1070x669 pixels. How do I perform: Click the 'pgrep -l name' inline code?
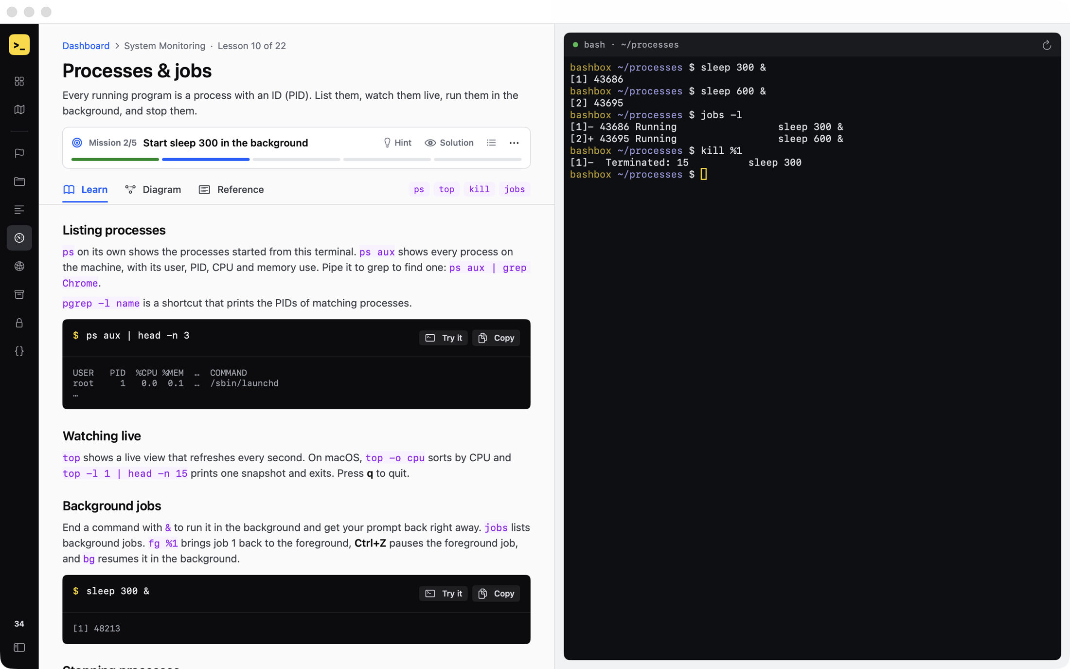tap(101, 303)
